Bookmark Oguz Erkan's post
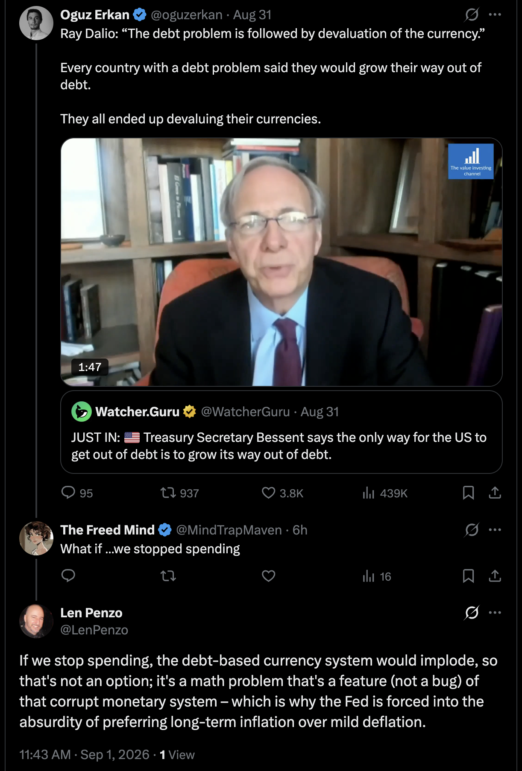This screenshot has width=522, height=771. (468, 493)
